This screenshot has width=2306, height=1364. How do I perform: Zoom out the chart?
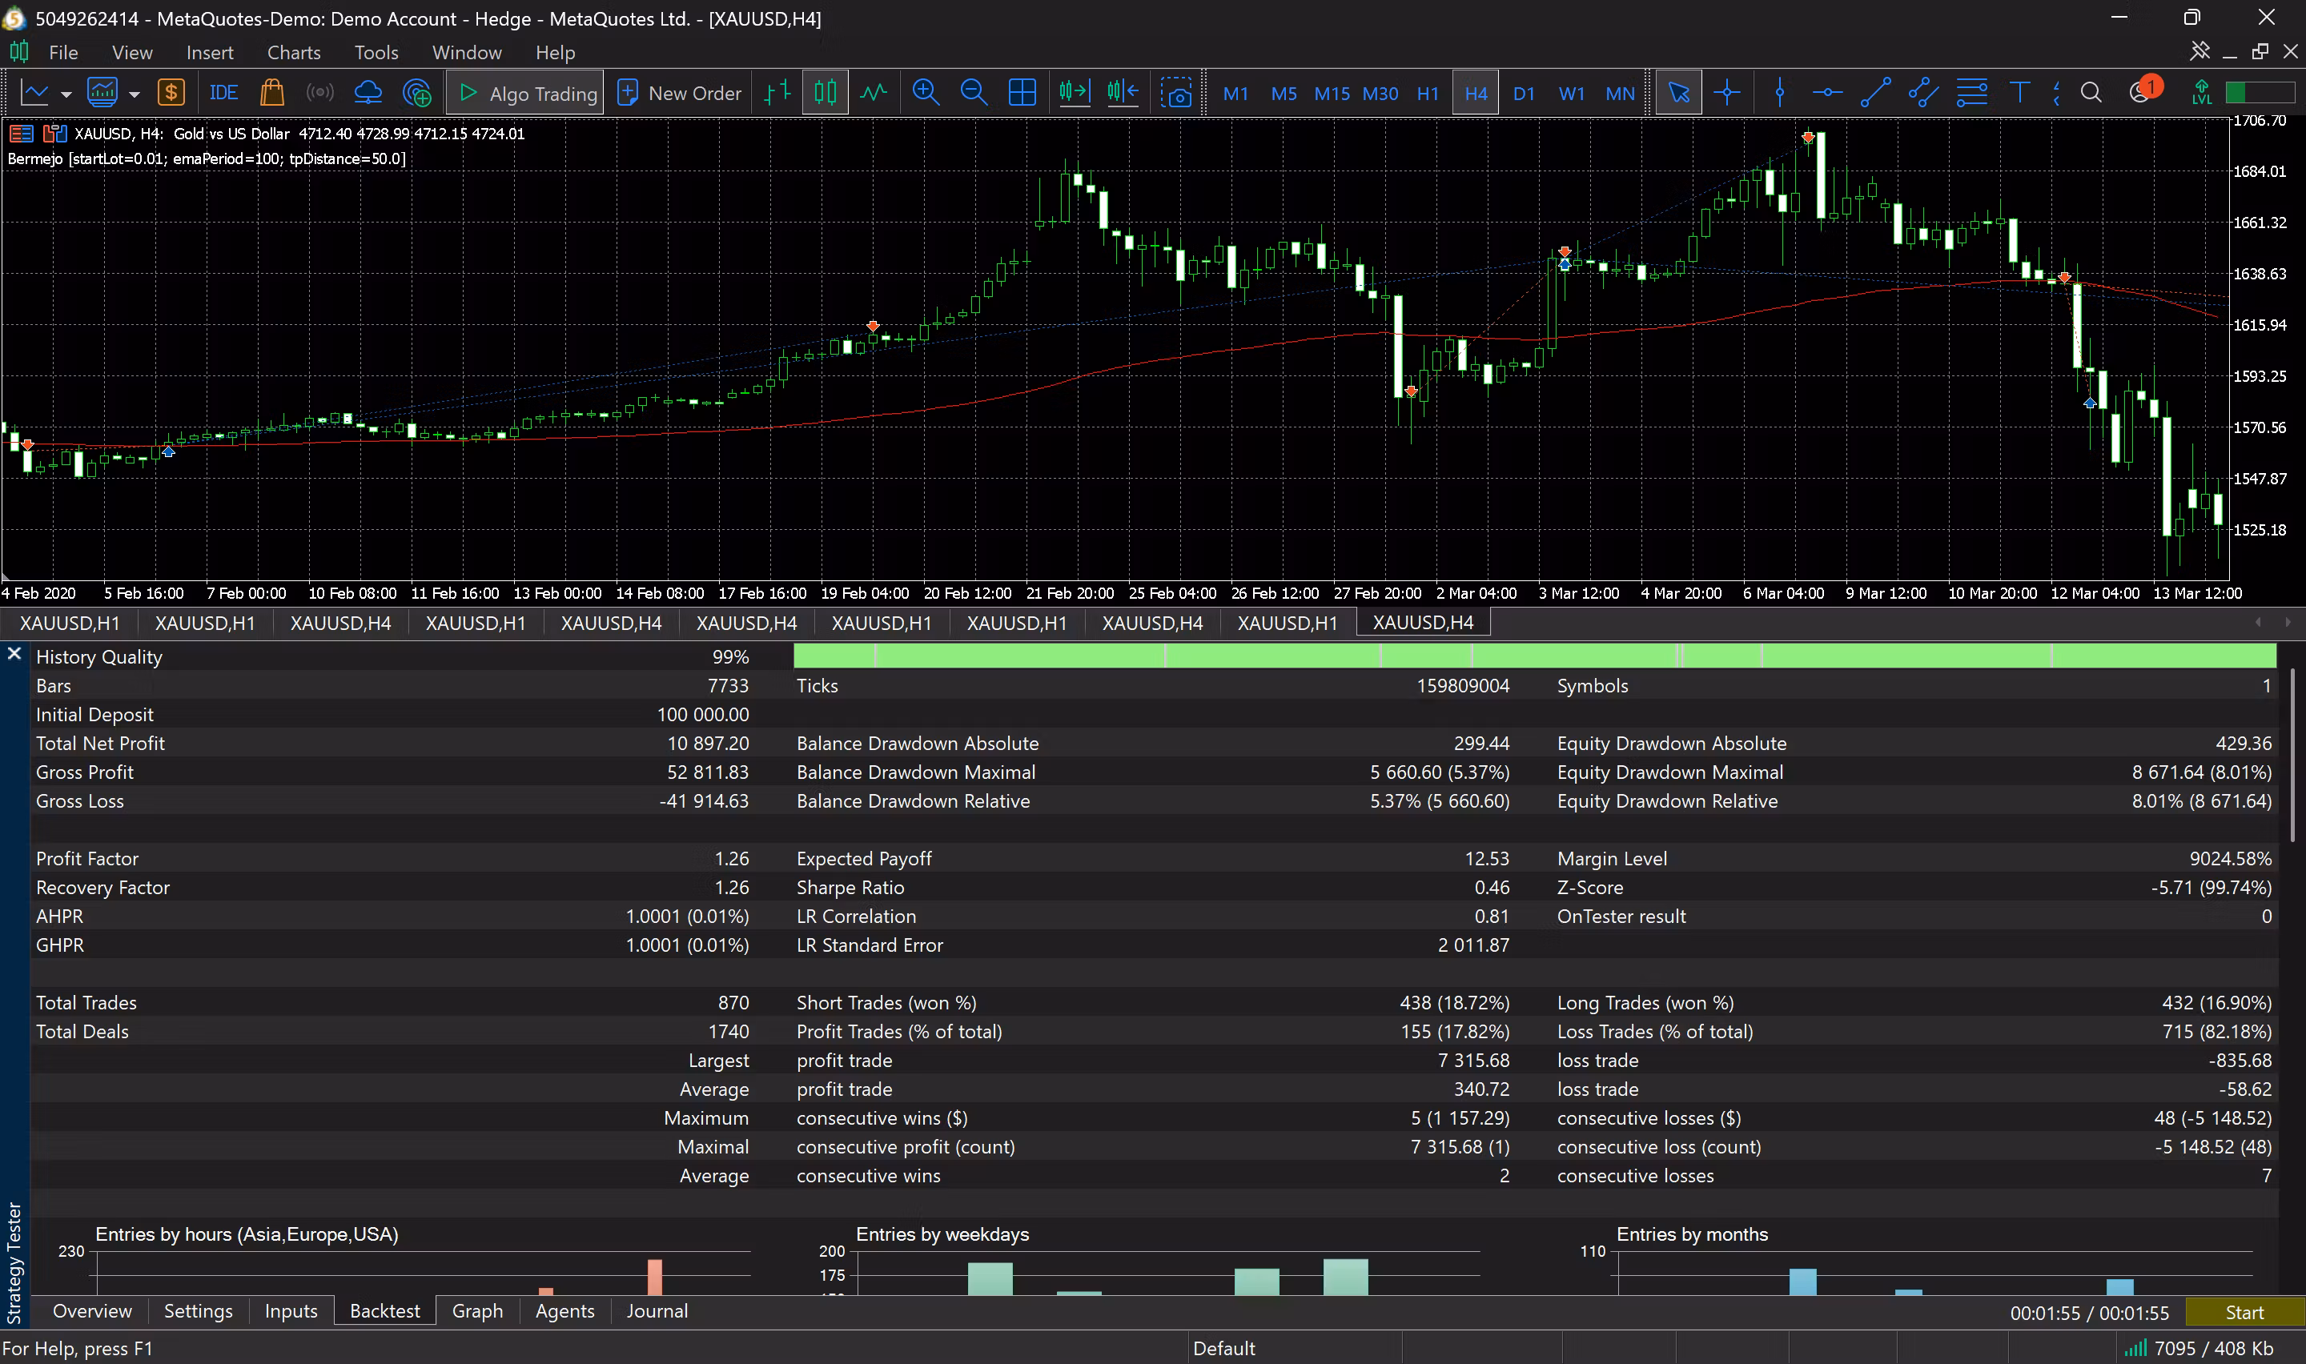(974, 93)
